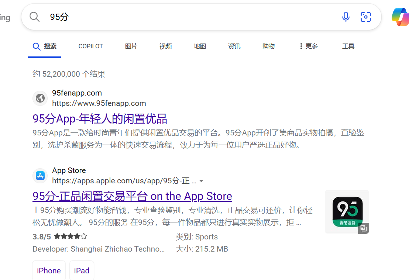Select the 搜索 tab
Viewport: 409px width, 280px height.
point(45,46)
